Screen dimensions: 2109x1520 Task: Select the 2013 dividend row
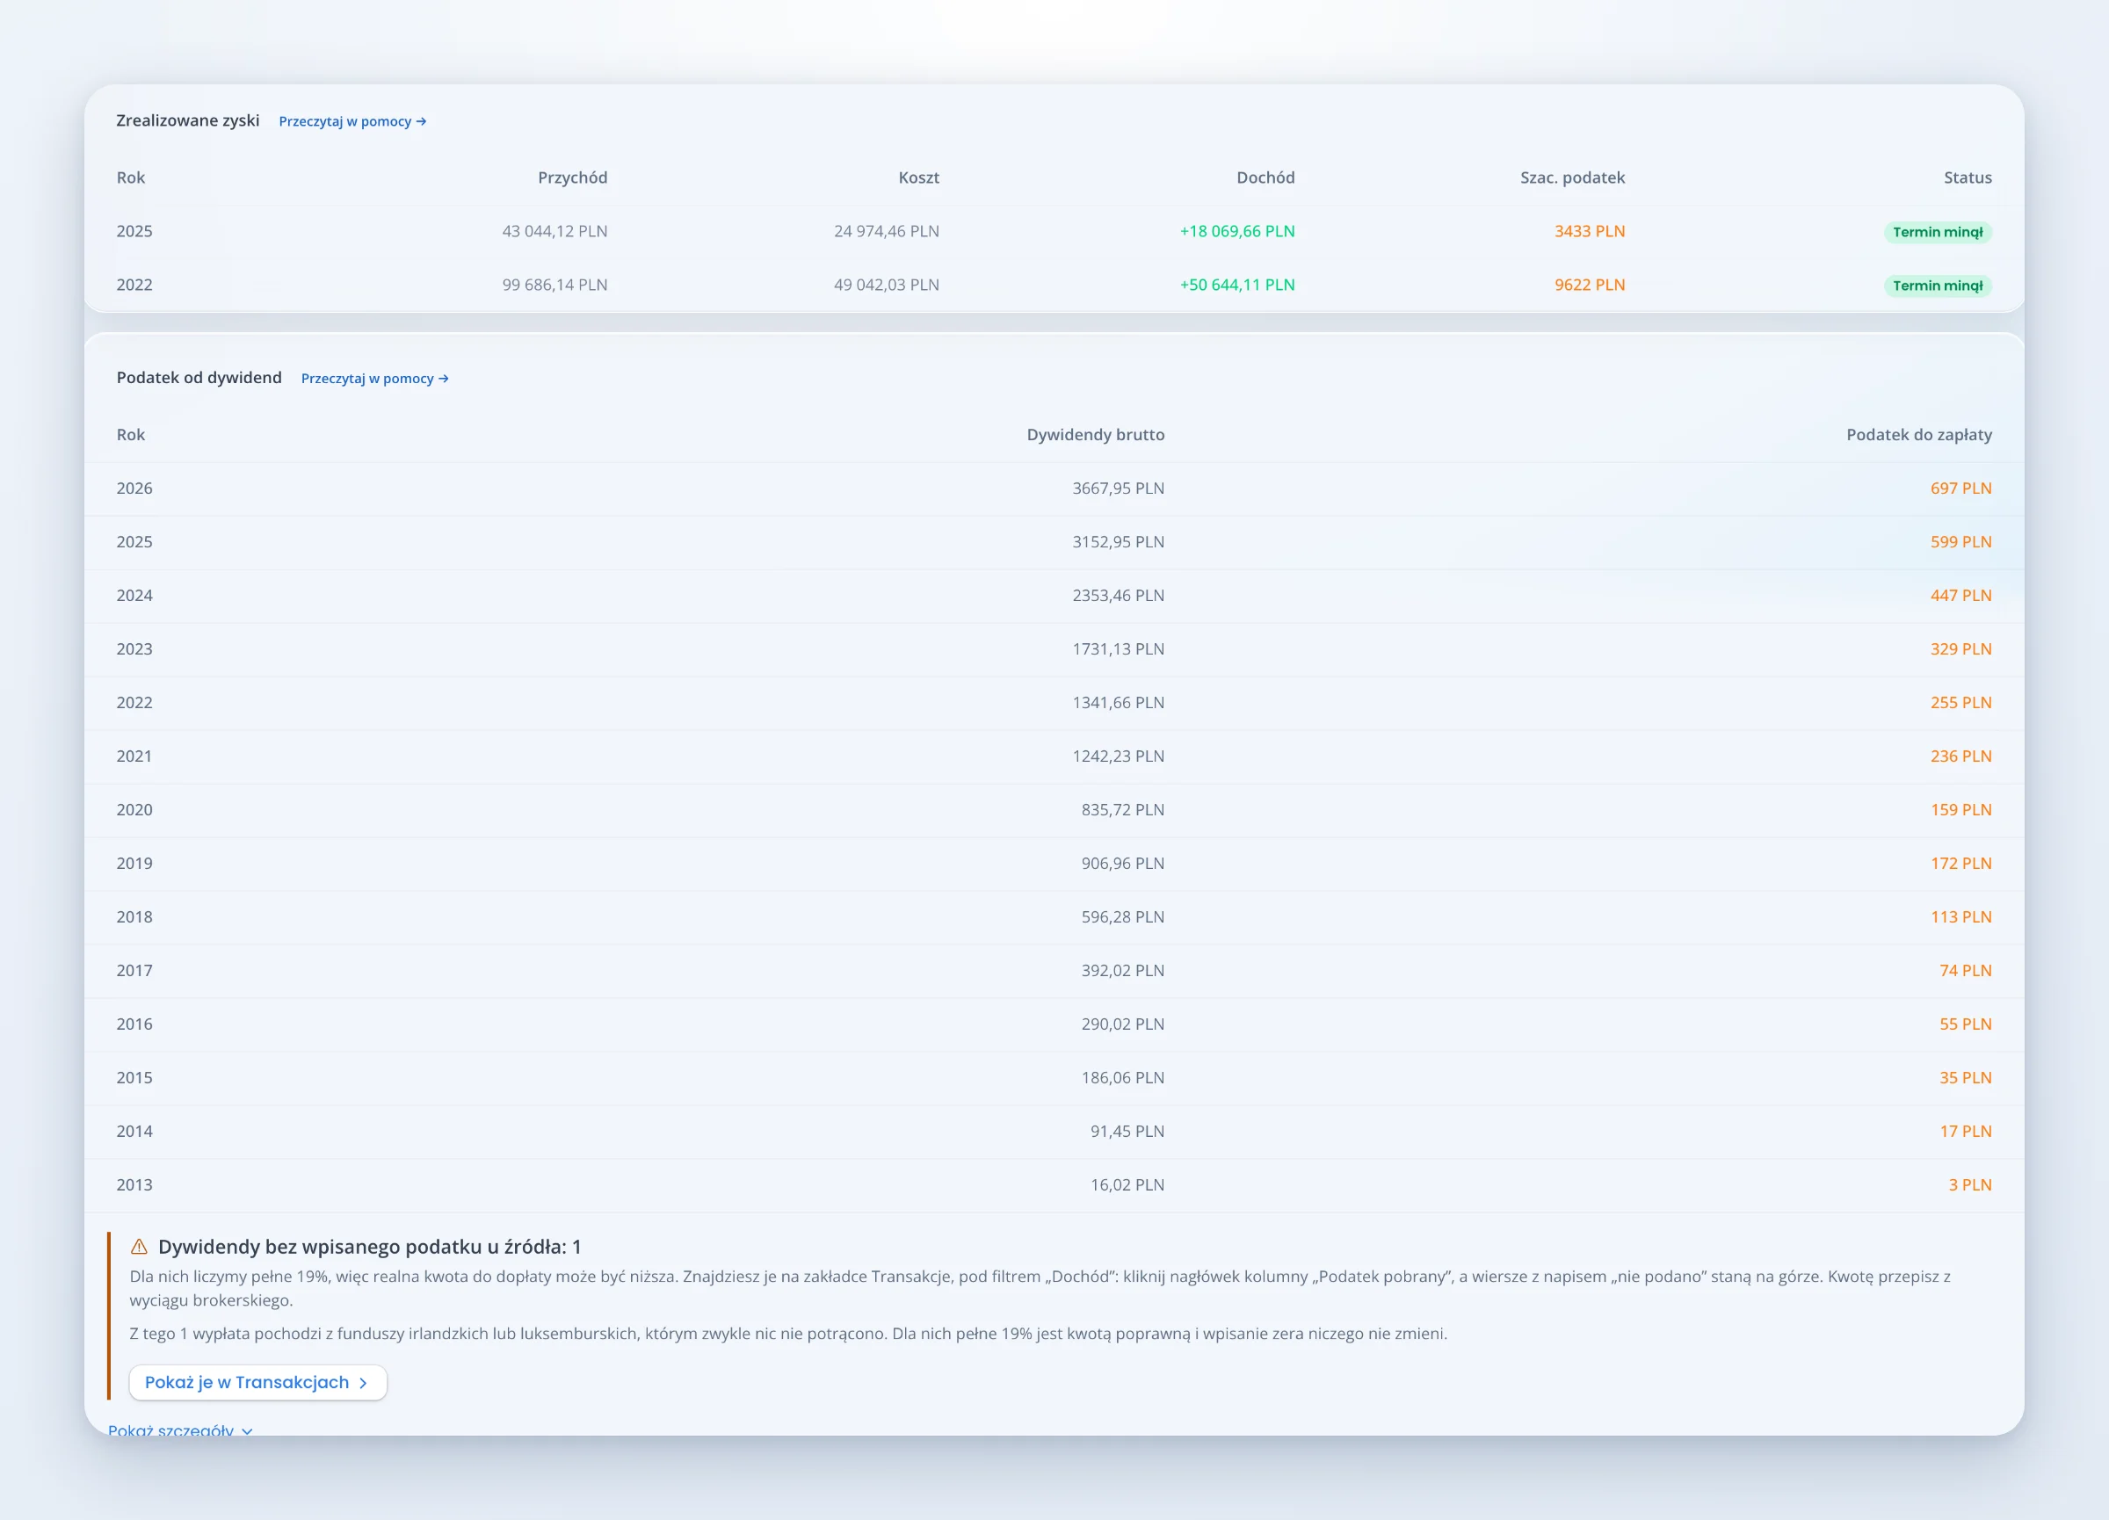[x=1054, y=1185]
